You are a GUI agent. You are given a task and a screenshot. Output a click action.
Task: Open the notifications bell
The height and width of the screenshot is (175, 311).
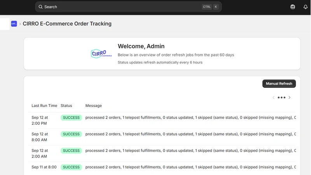tap(306, 7)
